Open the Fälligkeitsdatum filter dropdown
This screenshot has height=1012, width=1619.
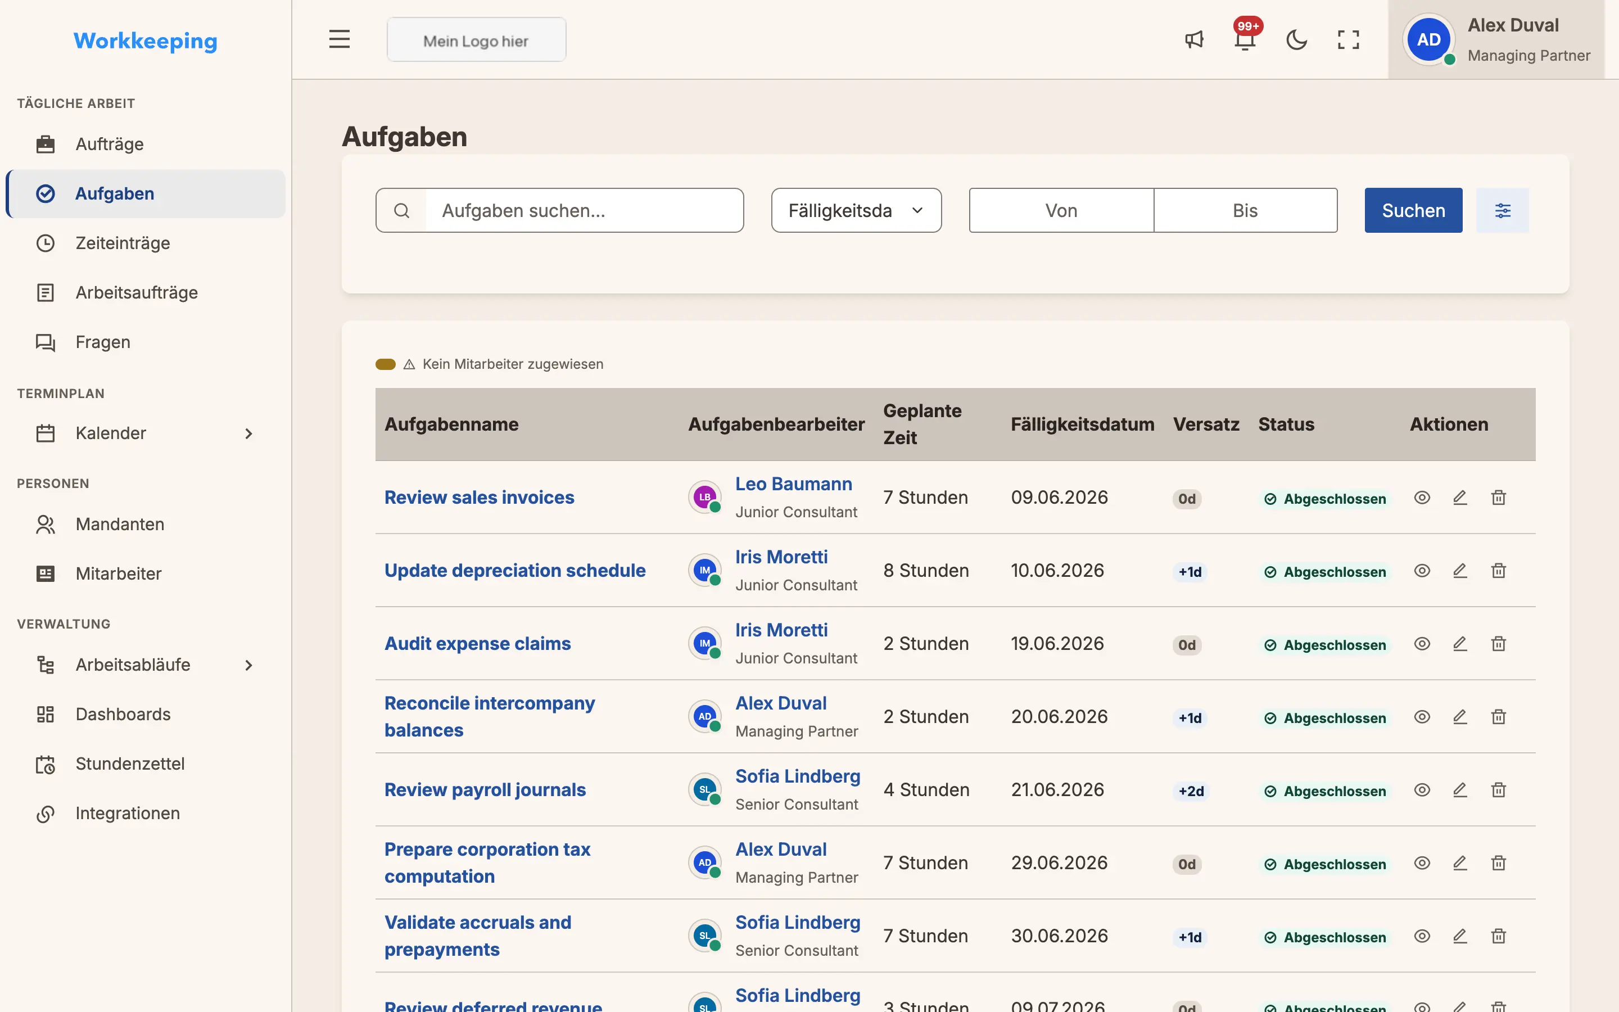coord(856,210)
